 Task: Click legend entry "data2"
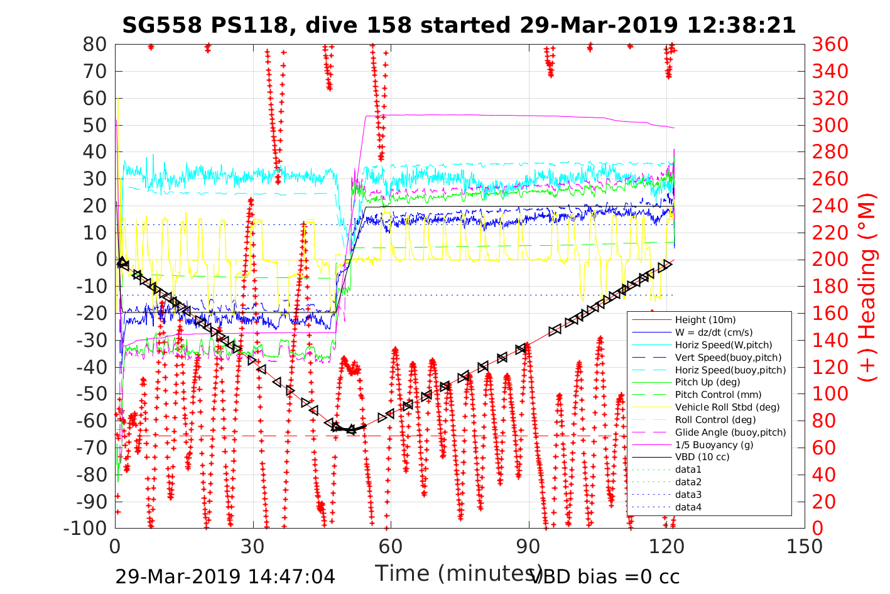[x=688, y=482]
